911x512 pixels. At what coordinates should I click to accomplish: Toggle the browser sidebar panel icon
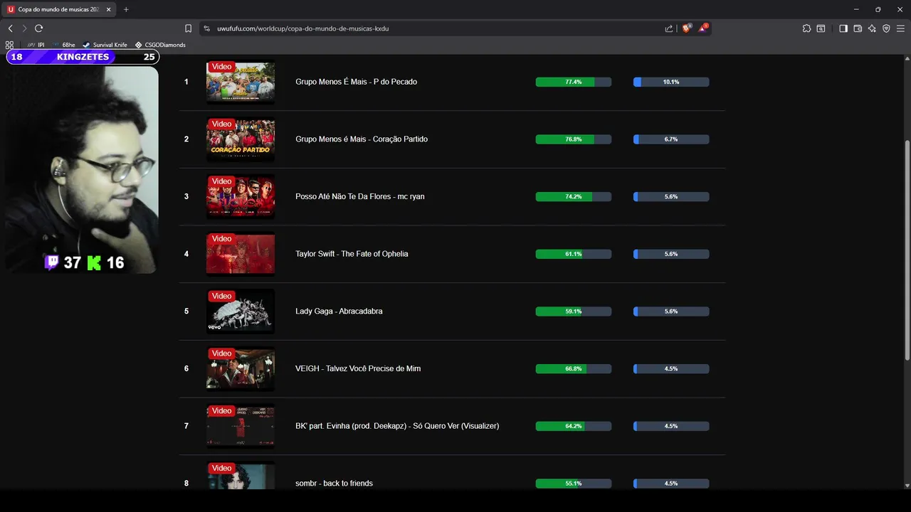tap(843, 28)
